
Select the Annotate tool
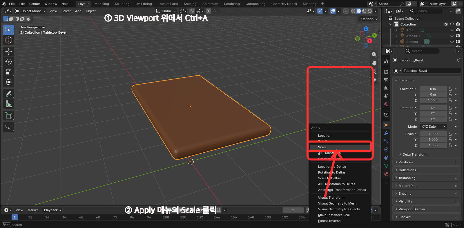click(9, 94)
